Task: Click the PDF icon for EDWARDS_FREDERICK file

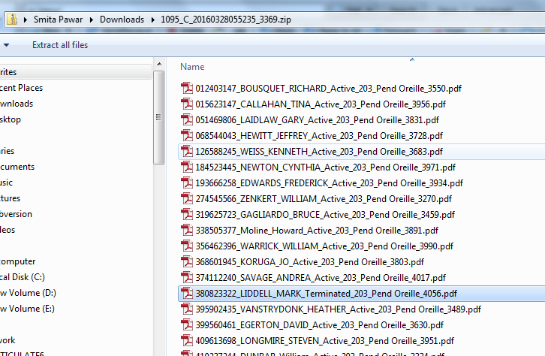Action: coord(187,183)
